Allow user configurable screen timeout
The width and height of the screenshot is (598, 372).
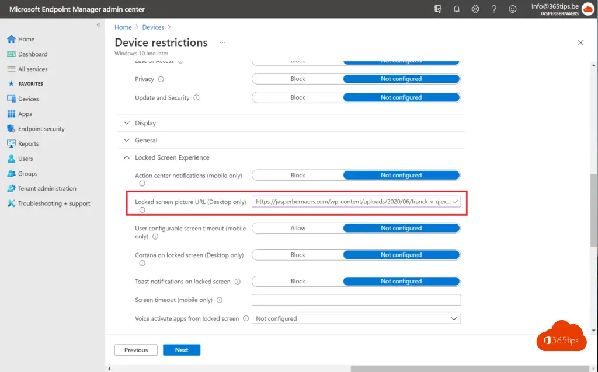point(298,228)
